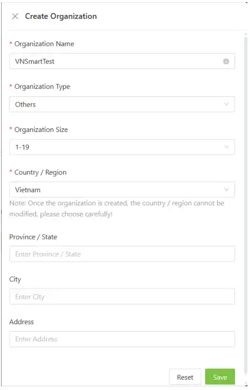Open the Country dropdown showing Vietnam

(122, 189)
